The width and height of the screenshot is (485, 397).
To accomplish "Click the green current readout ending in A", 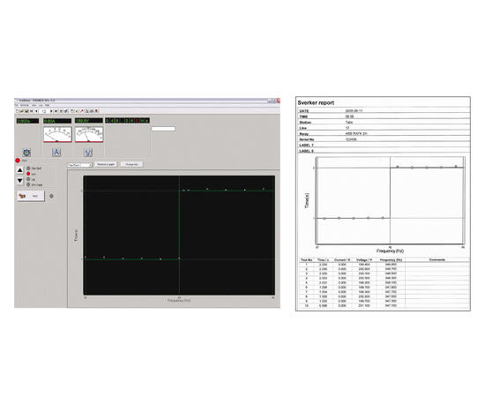I will pos(57,121).
